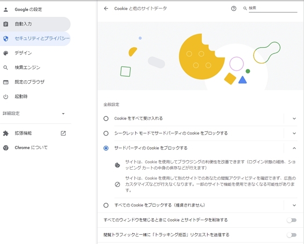304x244 pixels.
Task: Expand すべての Cookie をブロックする details chevron
Action: pos(294,205)
